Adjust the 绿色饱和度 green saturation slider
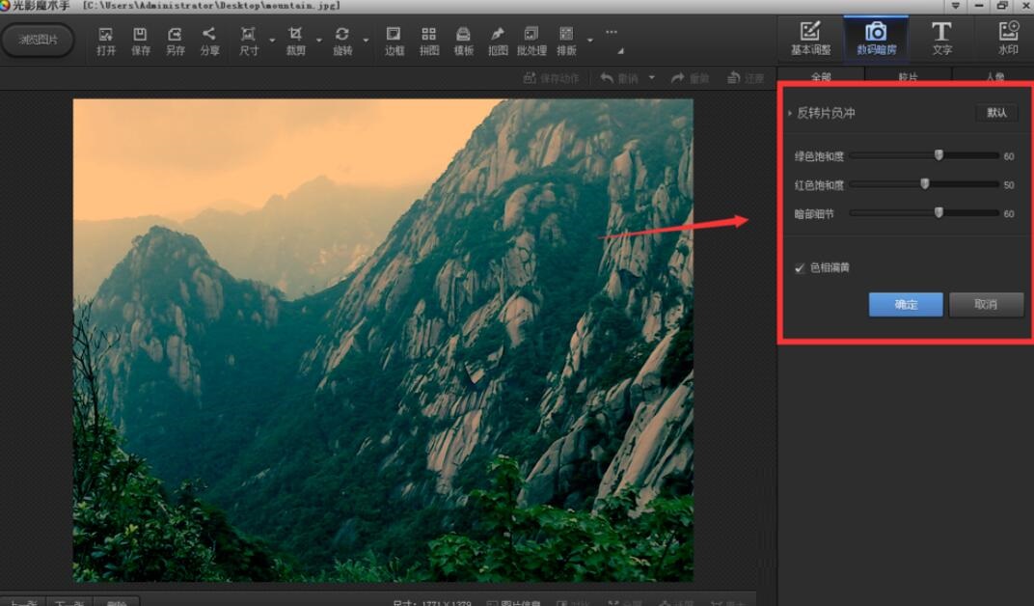Image resolution: width=1034 pixels, height=606 pixels. tap(939, 155)
